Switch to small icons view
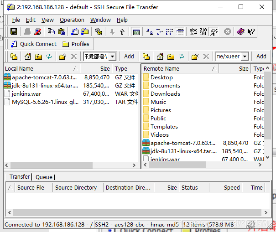This screenshot has height=232, width=276. pos(160,31)
